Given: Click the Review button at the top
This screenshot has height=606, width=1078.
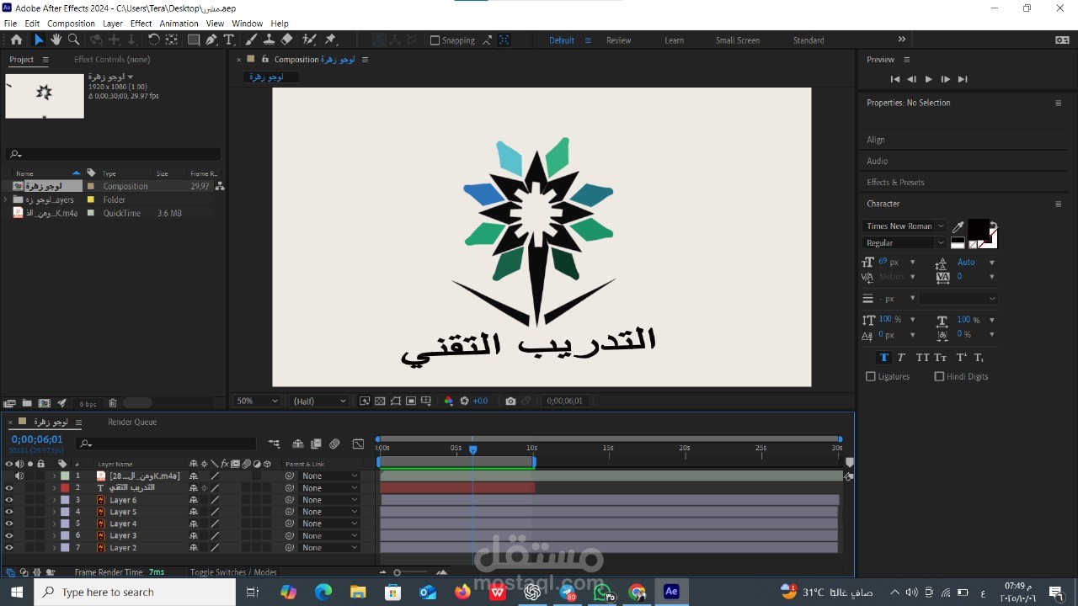Looking at the screenshot, I should tap(618, 40).
